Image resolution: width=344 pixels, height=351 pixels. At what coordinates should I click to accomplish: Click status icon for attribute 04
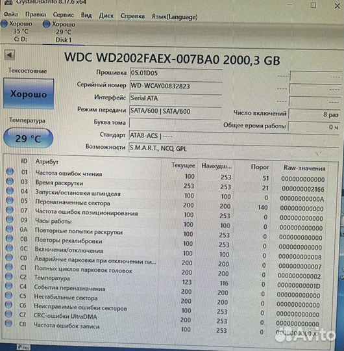pos(10,190)
